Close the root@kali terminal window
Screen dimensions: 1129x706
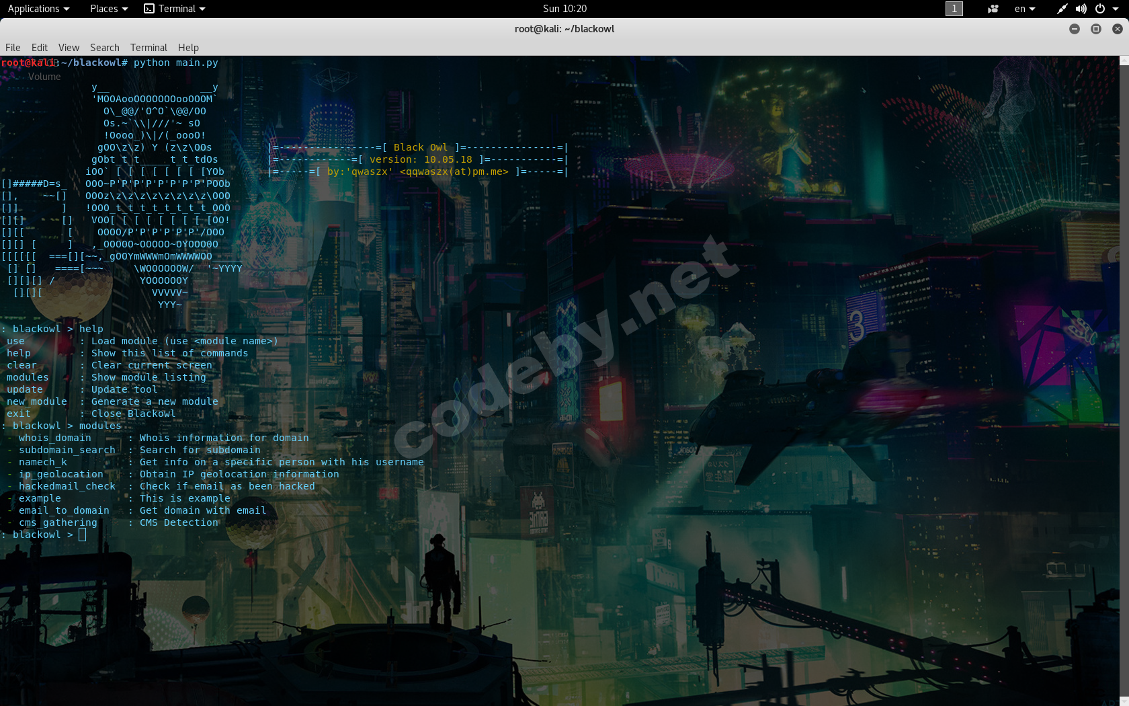(x=1118, y=29)
